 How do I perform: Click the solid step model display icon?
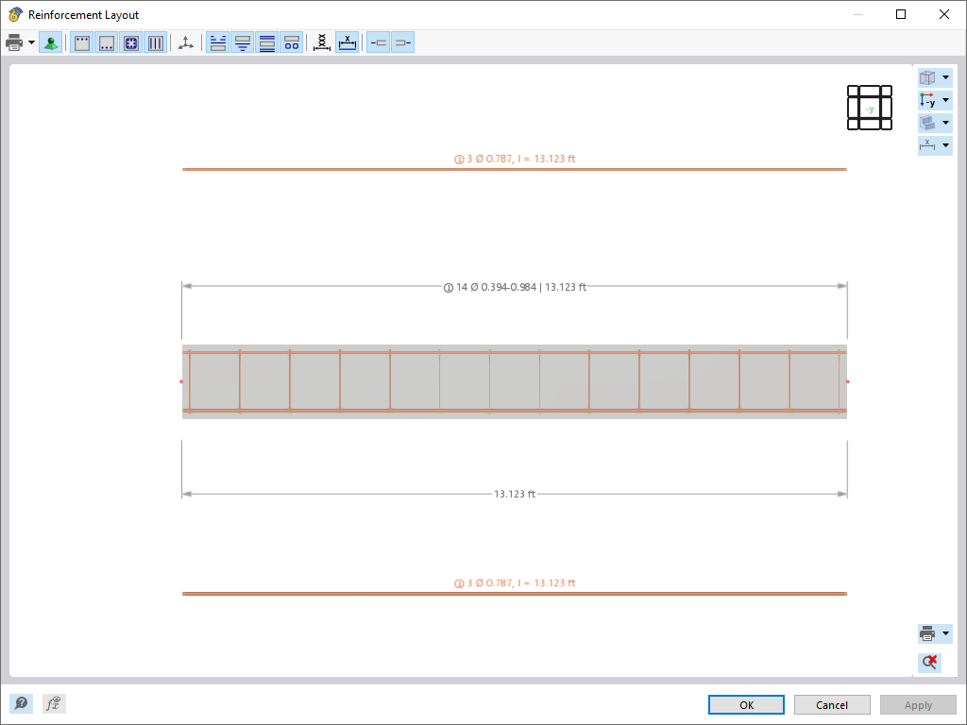pyautogui.click(x=927, y=123)
